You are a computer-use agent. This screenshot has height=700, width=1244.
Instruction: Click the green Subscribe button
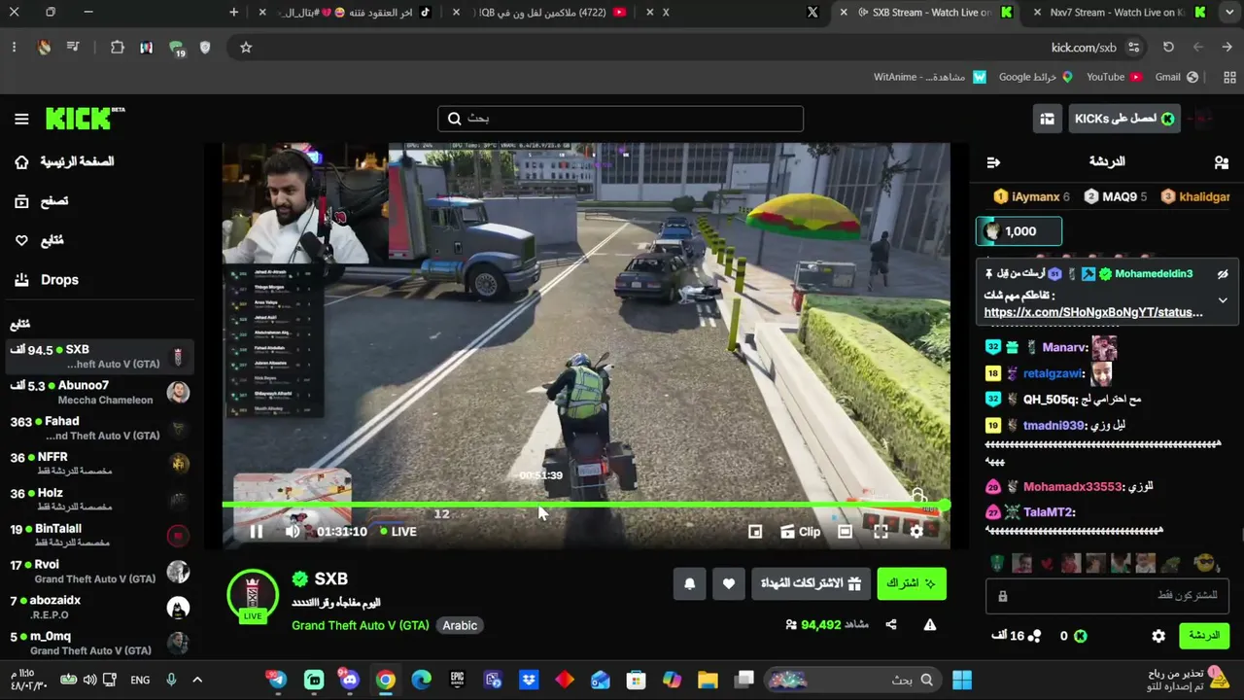[x=912, y=583]
